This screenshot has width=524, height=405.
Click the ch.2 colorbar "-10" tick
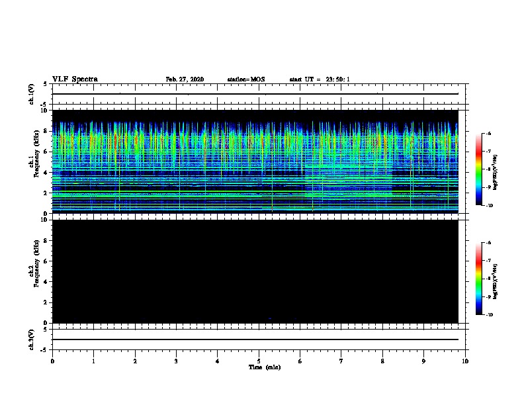coord(490,315)
